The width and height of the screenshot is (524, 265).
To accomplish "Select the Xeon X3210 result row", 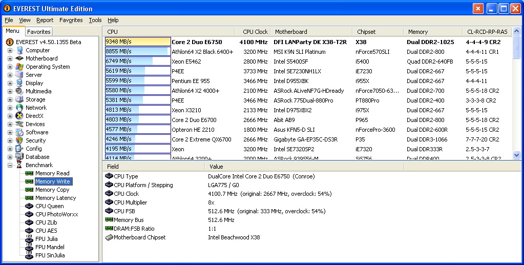I will coord(308,110).
